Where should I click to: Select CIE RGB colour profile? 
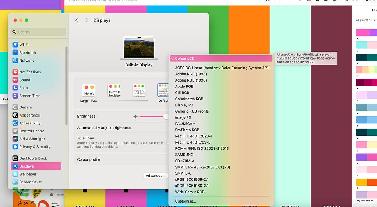point(182,93)
